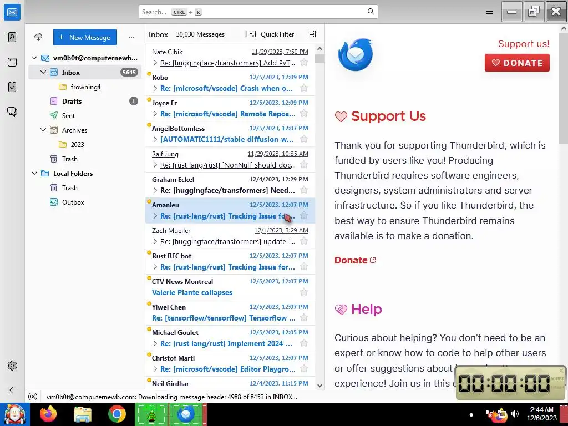
Task: Collapse the Archives folder
Action: click(43, 130)
